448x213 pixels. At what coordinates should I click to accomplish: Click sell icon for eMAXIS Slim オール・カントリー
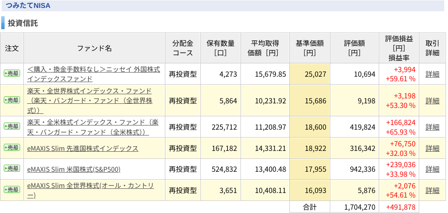tap(12, 190)
